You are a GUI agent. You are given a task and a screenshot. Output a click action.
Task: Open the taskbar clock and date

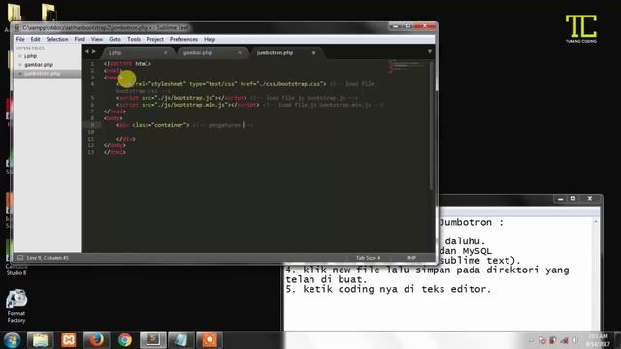[x=598, y=340]
